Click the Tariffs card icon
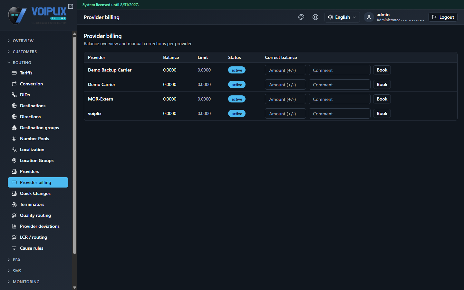This screenshot has width=464, height=290. 14,73
